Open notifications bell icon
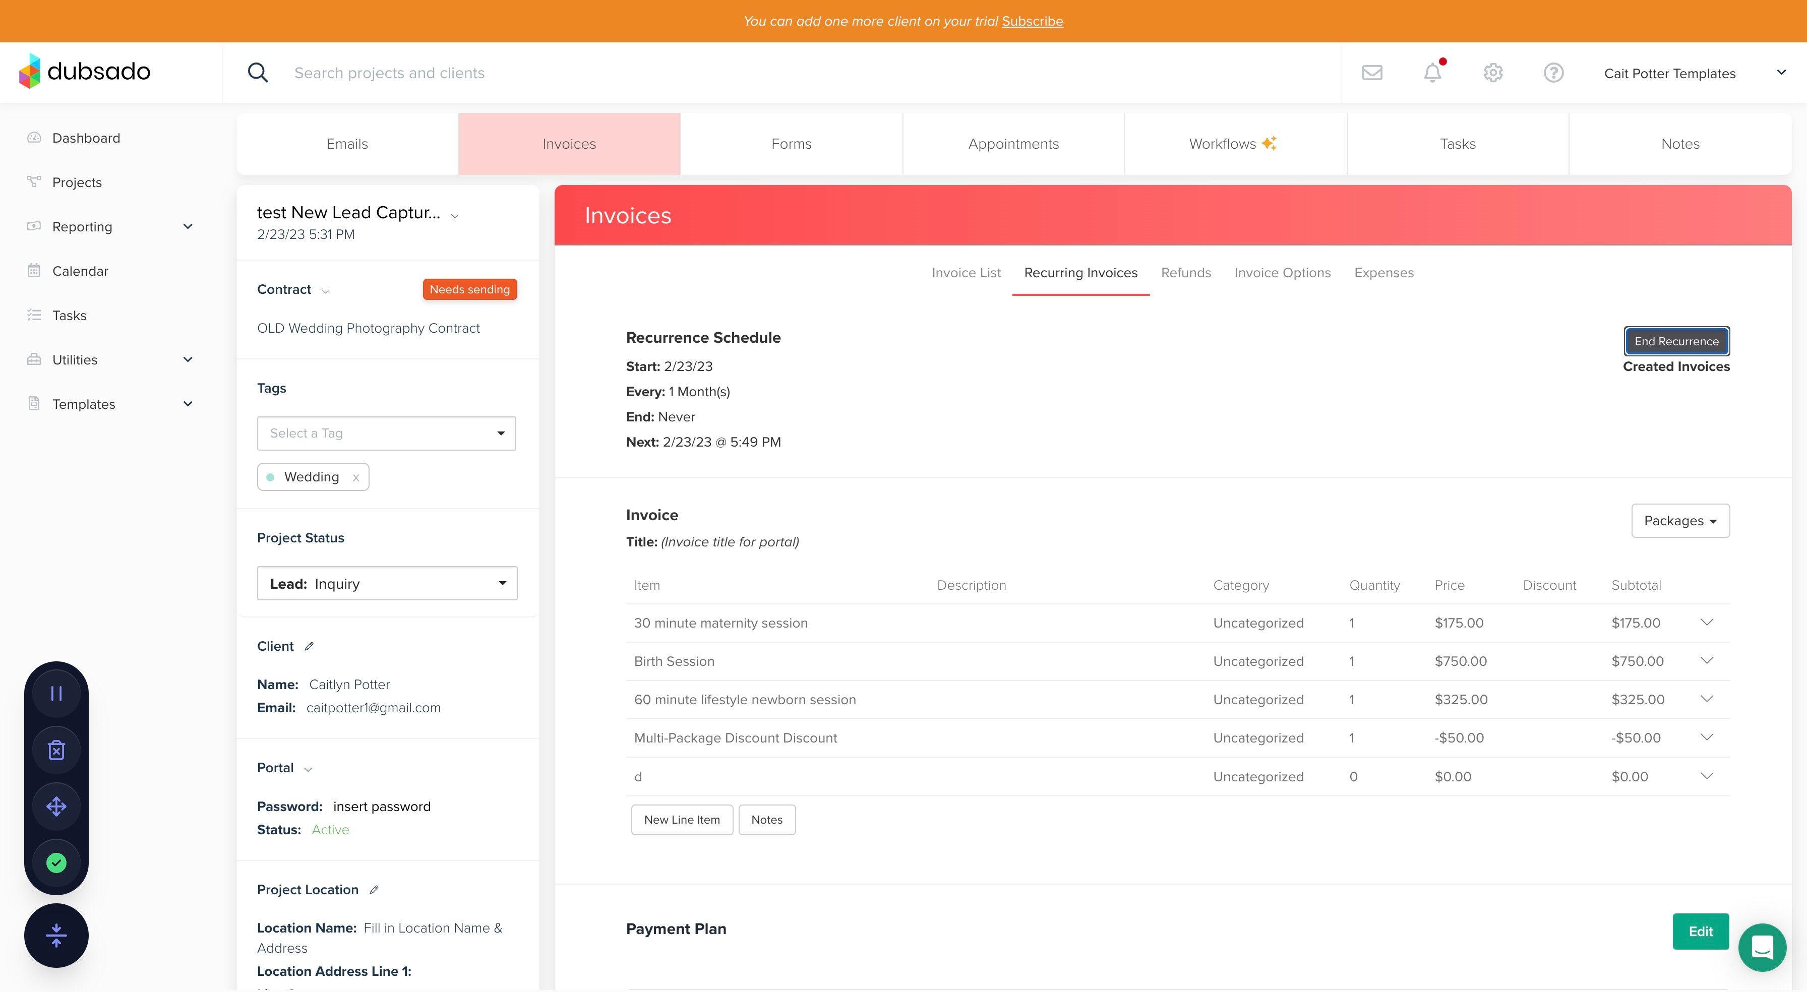The height and width of the screenshot is (992, 1807). click(x=1432, y=72)
